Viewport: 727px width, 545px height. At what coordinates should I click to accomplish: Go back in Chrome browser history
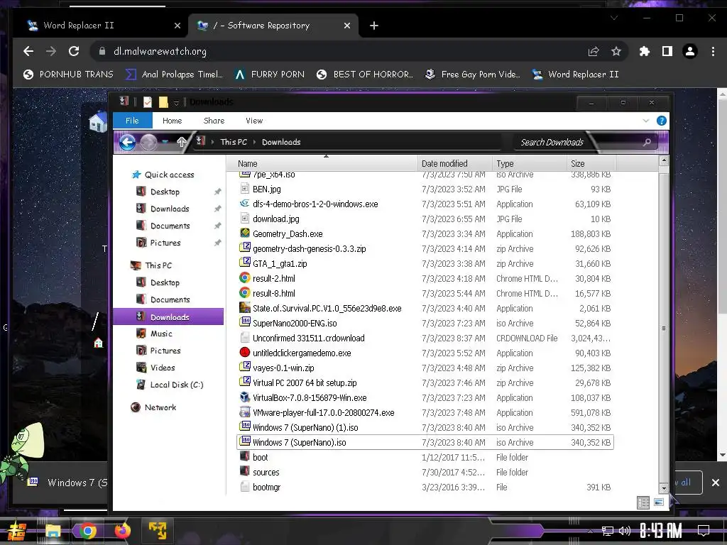tap(28, 51)
